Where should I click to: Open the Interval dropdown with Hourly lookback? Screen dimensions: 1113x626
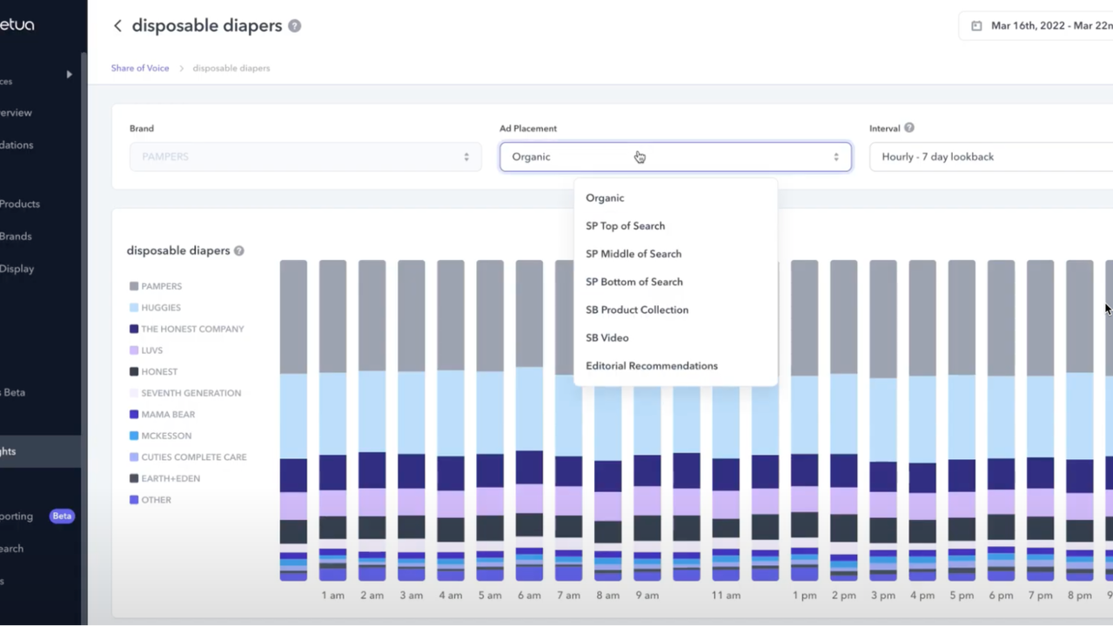pos(992,157)
